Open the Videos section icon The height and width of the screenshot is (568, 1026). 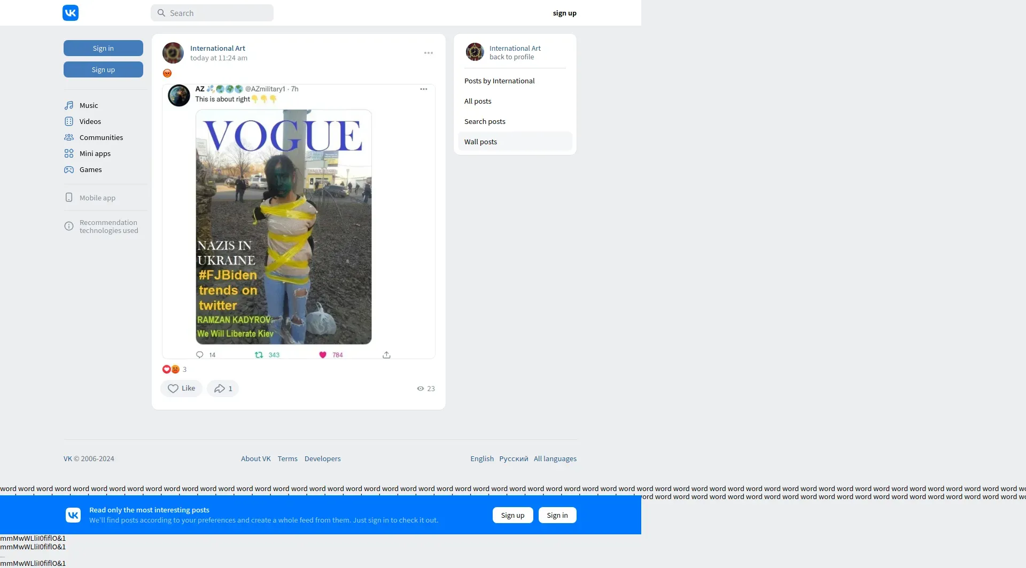tap(69, 121)
